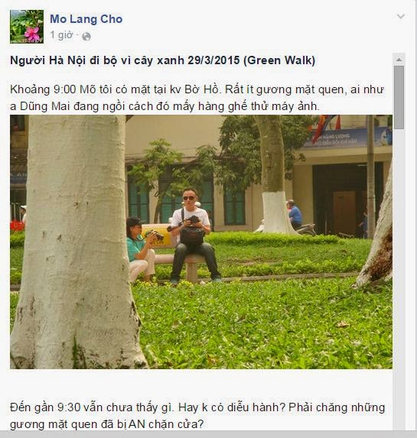Click the person in blue shirt by tree
417x438 pixels.
[x=295, y=214]
